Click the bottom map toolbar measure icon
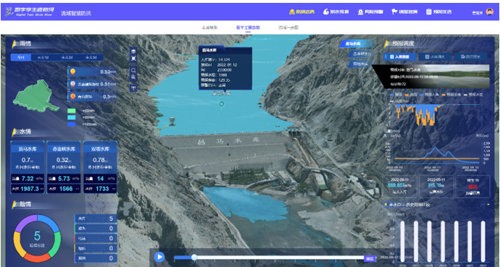Image resolution: width=500 pixels, height=267 pixels. [x=133, y=88]
